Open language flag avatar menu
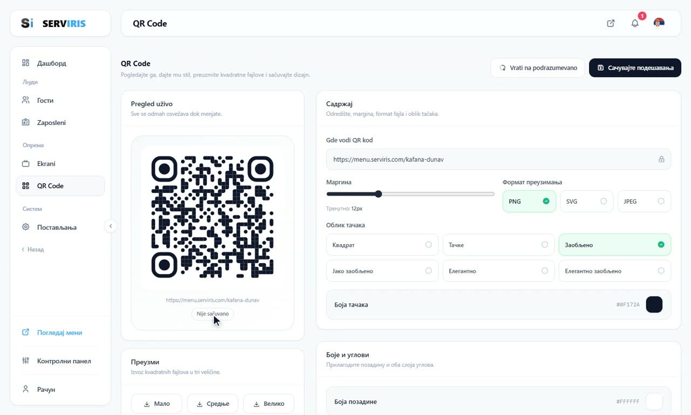 click(x=659, y=23)
